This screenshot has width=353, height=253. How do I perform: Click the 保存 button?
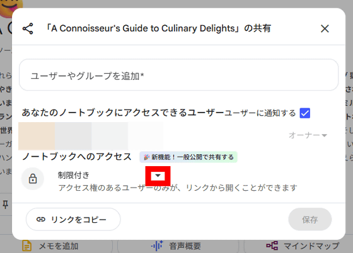coord(310,219)
